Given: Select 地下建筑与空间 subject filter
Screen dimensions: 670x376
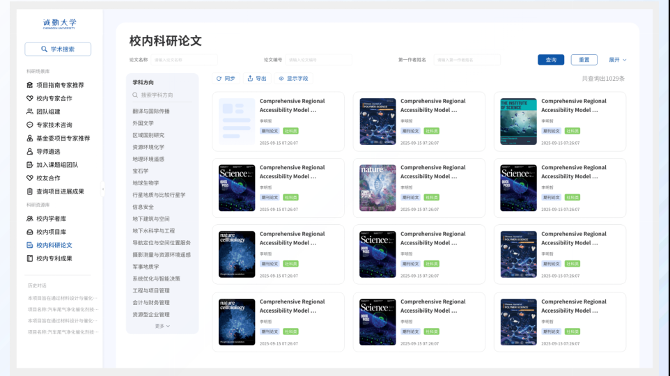Looking at the screenshot, I should click(x=151, y=219).
